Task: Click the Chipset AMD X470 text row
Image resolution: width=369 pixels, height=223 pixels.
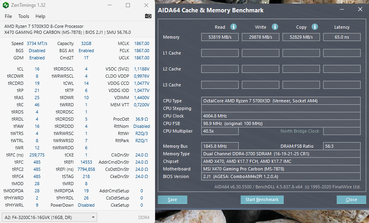Action: (281, 161)
